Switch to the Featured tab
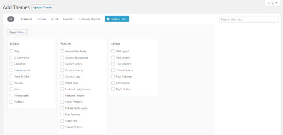This screenshot has width=283, height=135. [26, 19]
